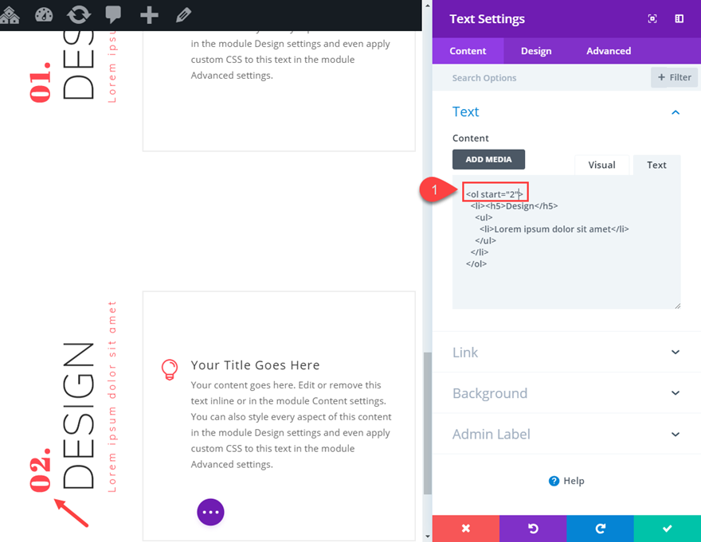This screenshot has height=542, width=701.
Task: Expand the Text Settings modal to fullscreen
Action: [652, 18]
